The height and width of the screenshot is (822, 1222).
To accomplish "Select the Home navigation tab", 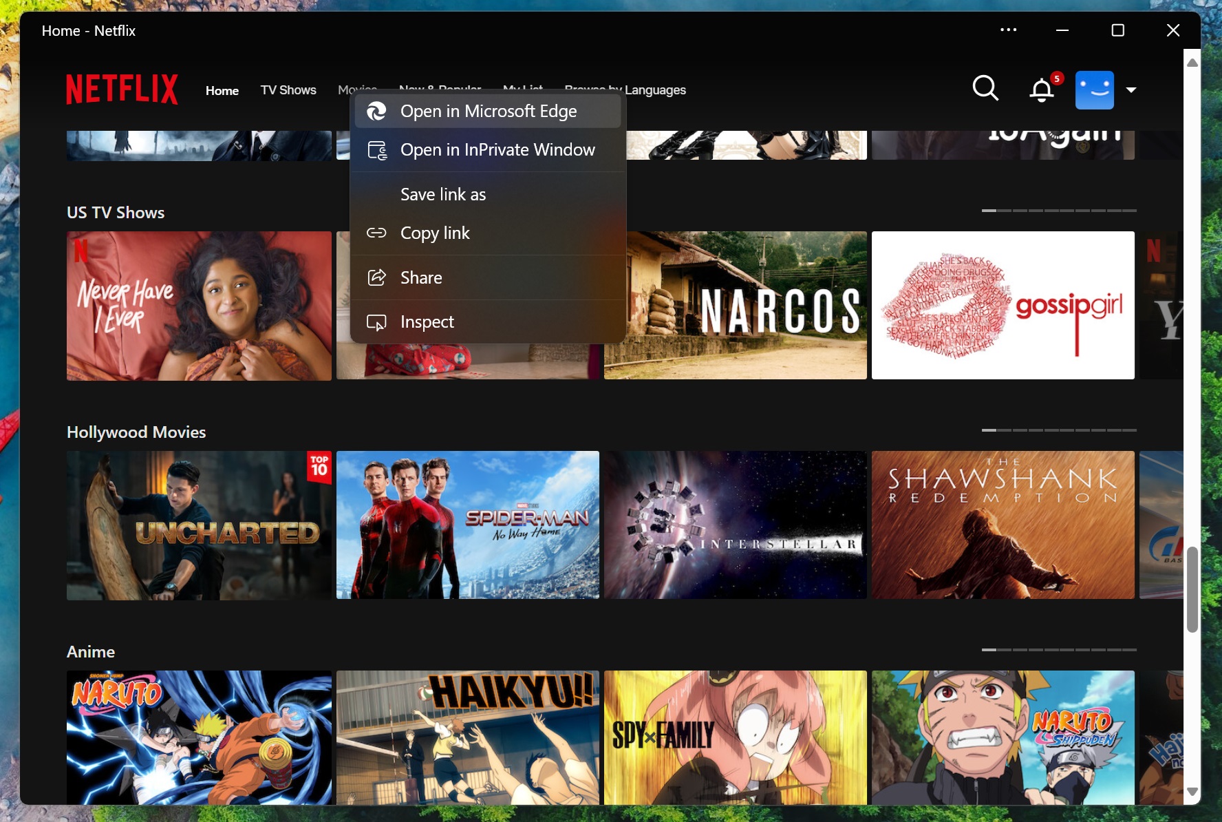I will tap(222, 89).
